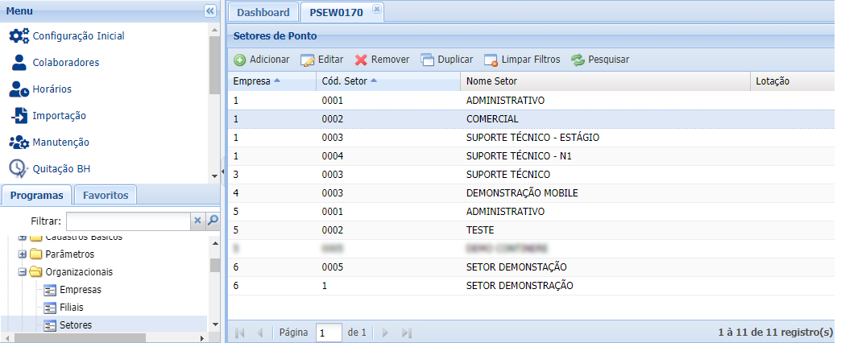The width and height of the screenshot is (841, 343).
Task: Open Configuração Inicial gears menu
Action: (19, 35)
